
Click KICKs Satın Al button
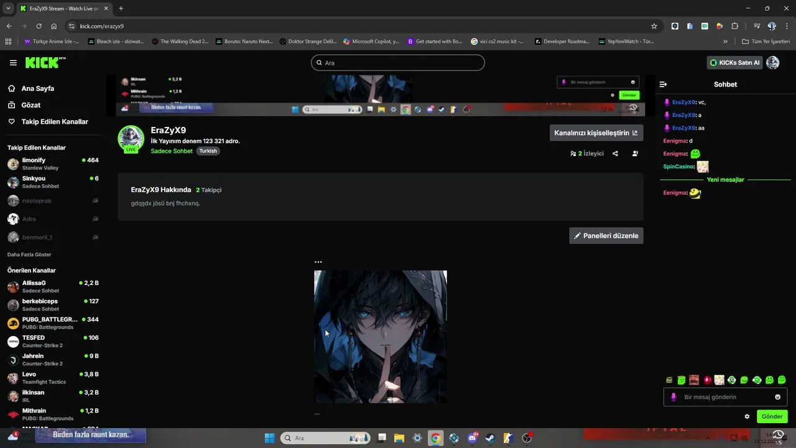(x=734, y=63)
